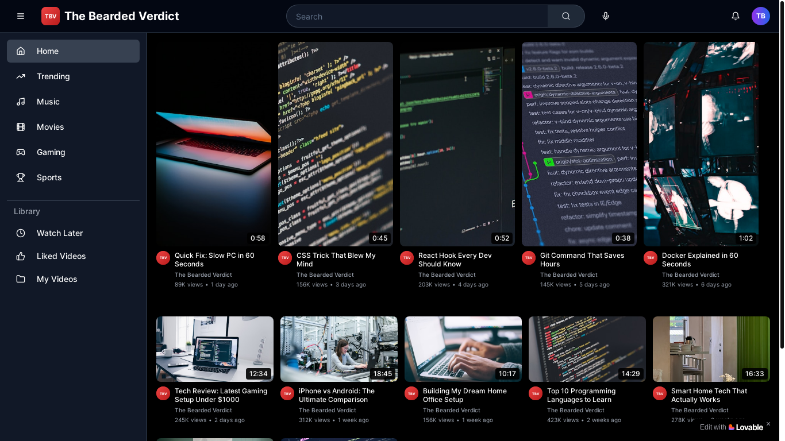The image size is (785, 441).
Task: Click channel avatar beside Tech Review video
Action: coord(163,393)
